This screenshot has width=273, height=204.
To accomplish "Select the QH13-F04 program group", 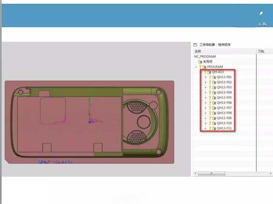I will [224, 93].
